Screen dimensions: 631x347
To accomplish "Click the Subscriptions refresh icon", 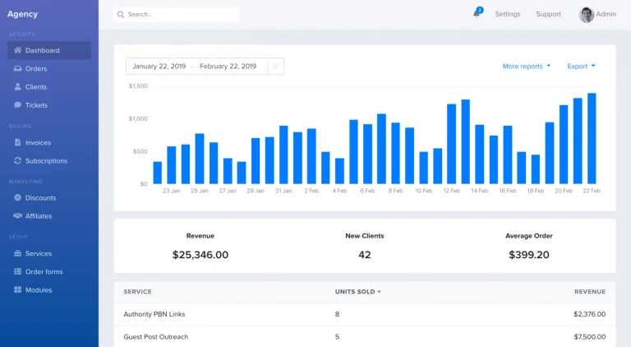I will point(17,160).
